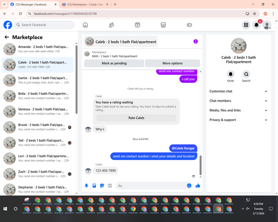Open Amanda conversation in list

(x=38, y=49)
